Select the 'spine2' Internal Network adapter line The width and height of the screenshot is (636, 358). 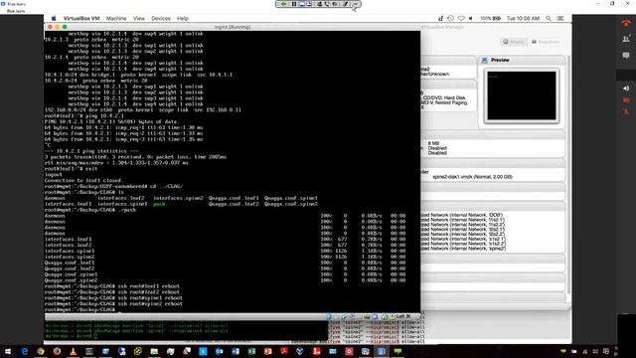coord(463,249)
